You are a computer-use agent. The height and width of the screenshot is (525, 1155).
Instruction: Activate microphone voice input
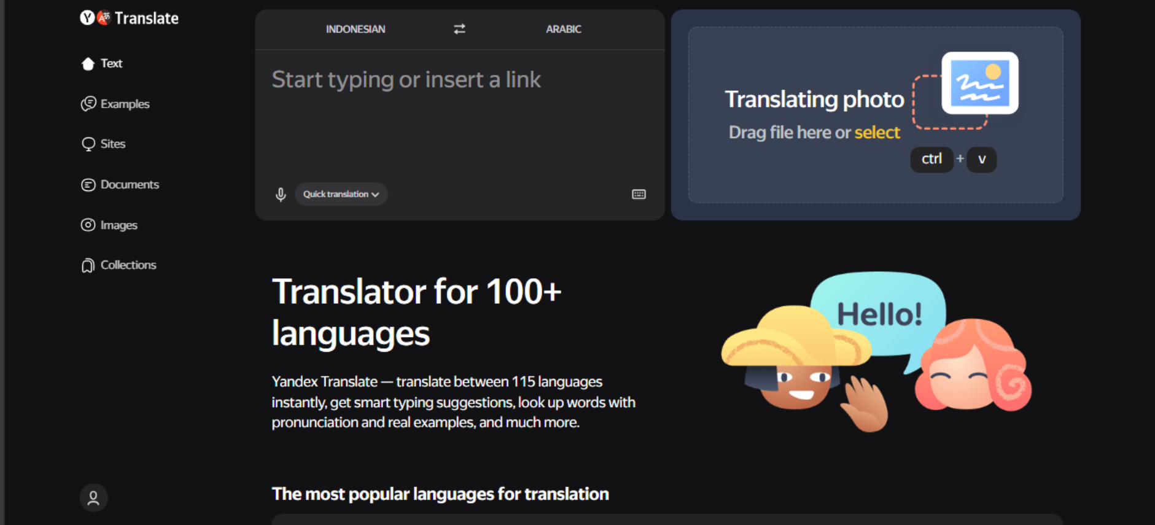[281, 195]
